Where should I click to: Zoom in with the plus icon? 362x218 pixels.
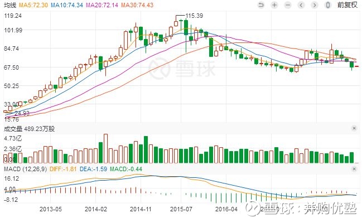(x=274, y=5)
